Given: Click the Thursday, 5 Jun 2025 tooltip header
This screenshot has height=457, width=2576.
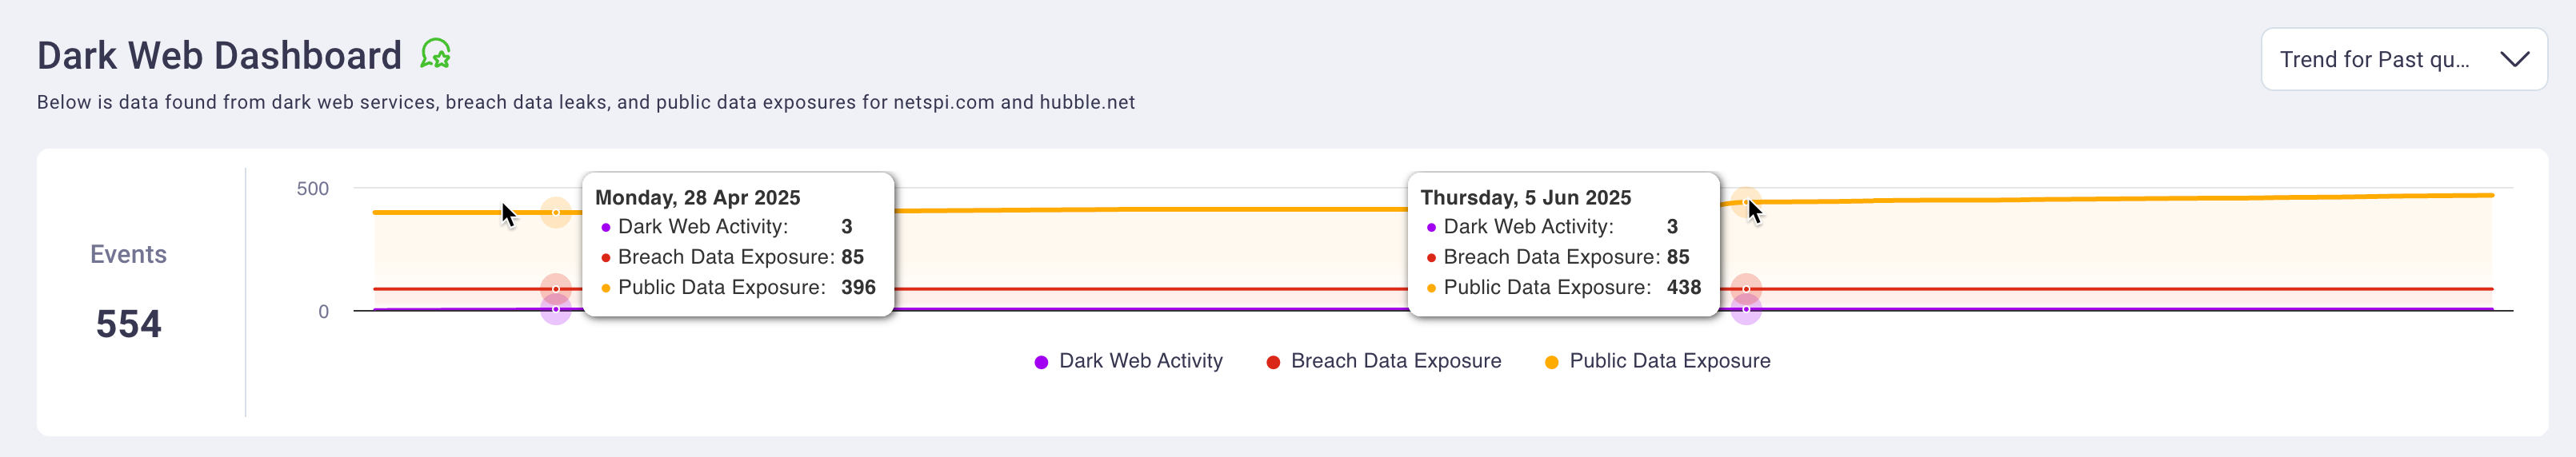Looking at the screenshot, I should coord(1526,197).
